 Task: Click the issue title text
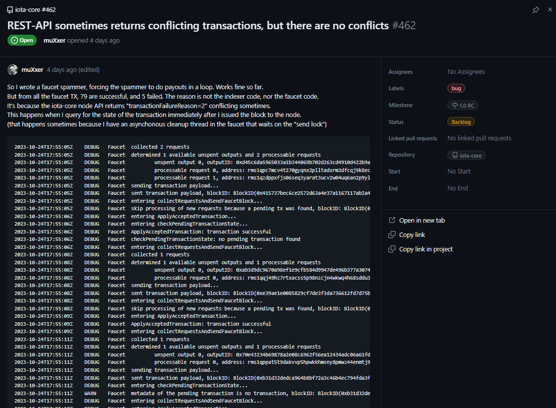[x=198, y=25]
